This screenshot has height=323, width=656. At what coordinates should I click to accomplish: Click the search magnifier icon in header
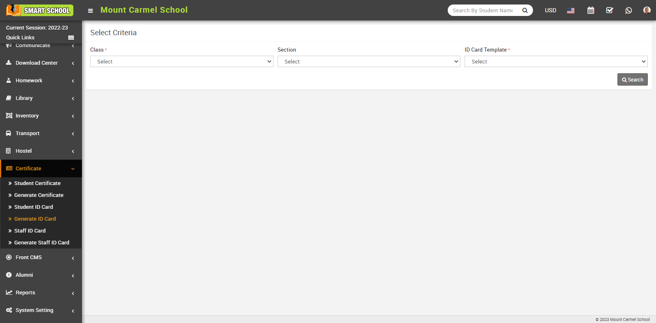click(x=525, y=10)
